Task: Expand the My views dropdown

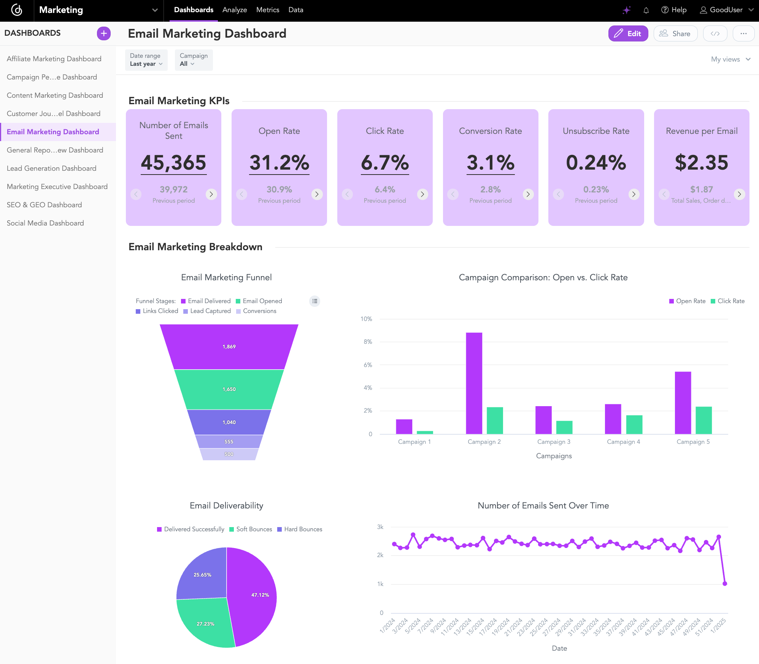Action: pyautogui.click(x=730, y=59)
